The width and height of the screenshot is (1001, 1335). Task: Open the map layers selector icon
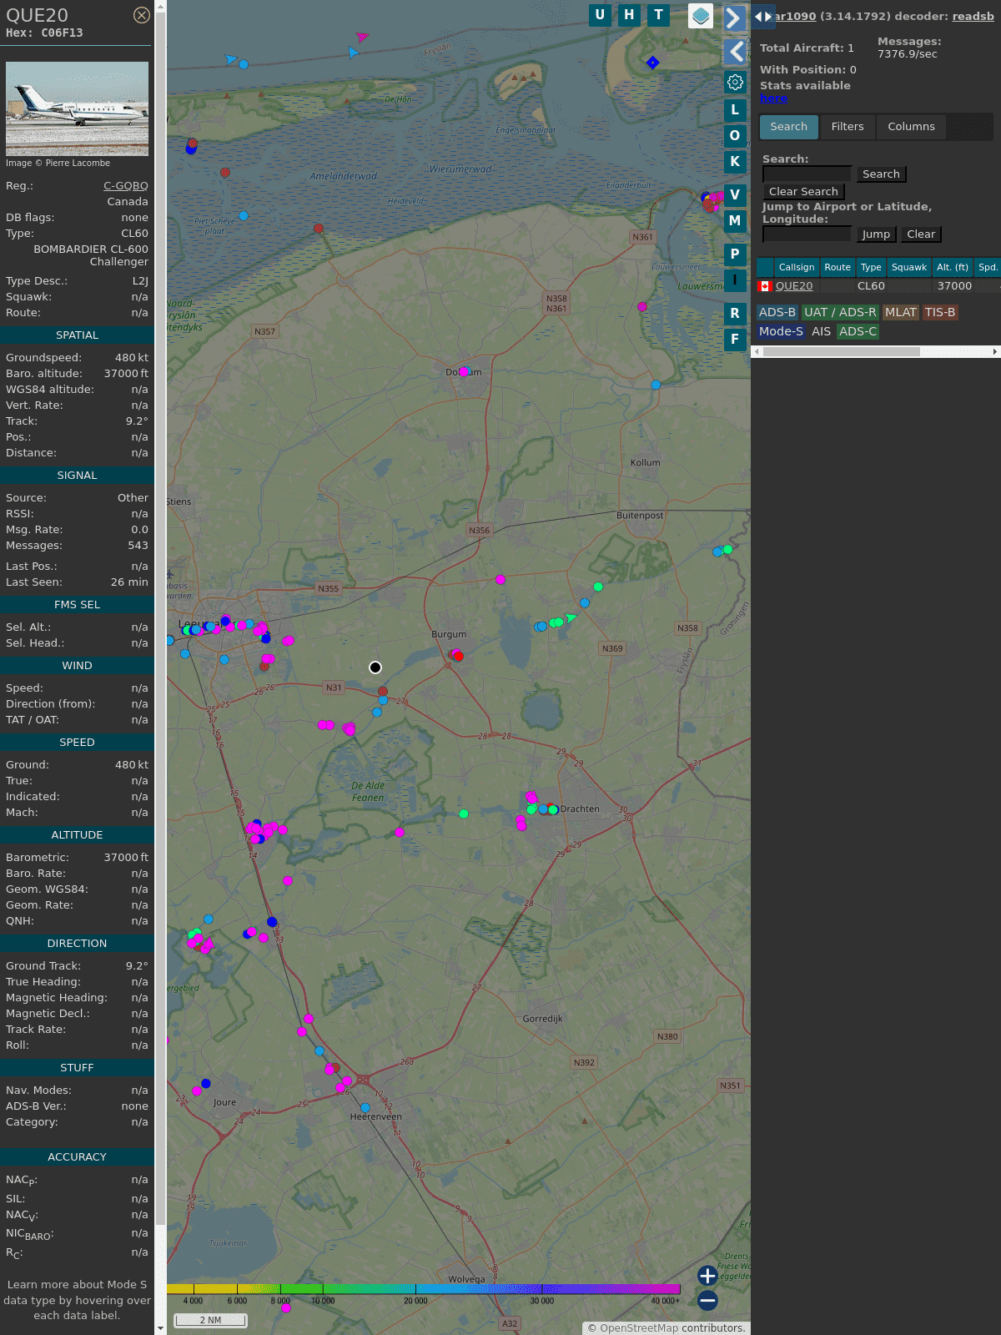pyautogui.click(x=701, y=16)
